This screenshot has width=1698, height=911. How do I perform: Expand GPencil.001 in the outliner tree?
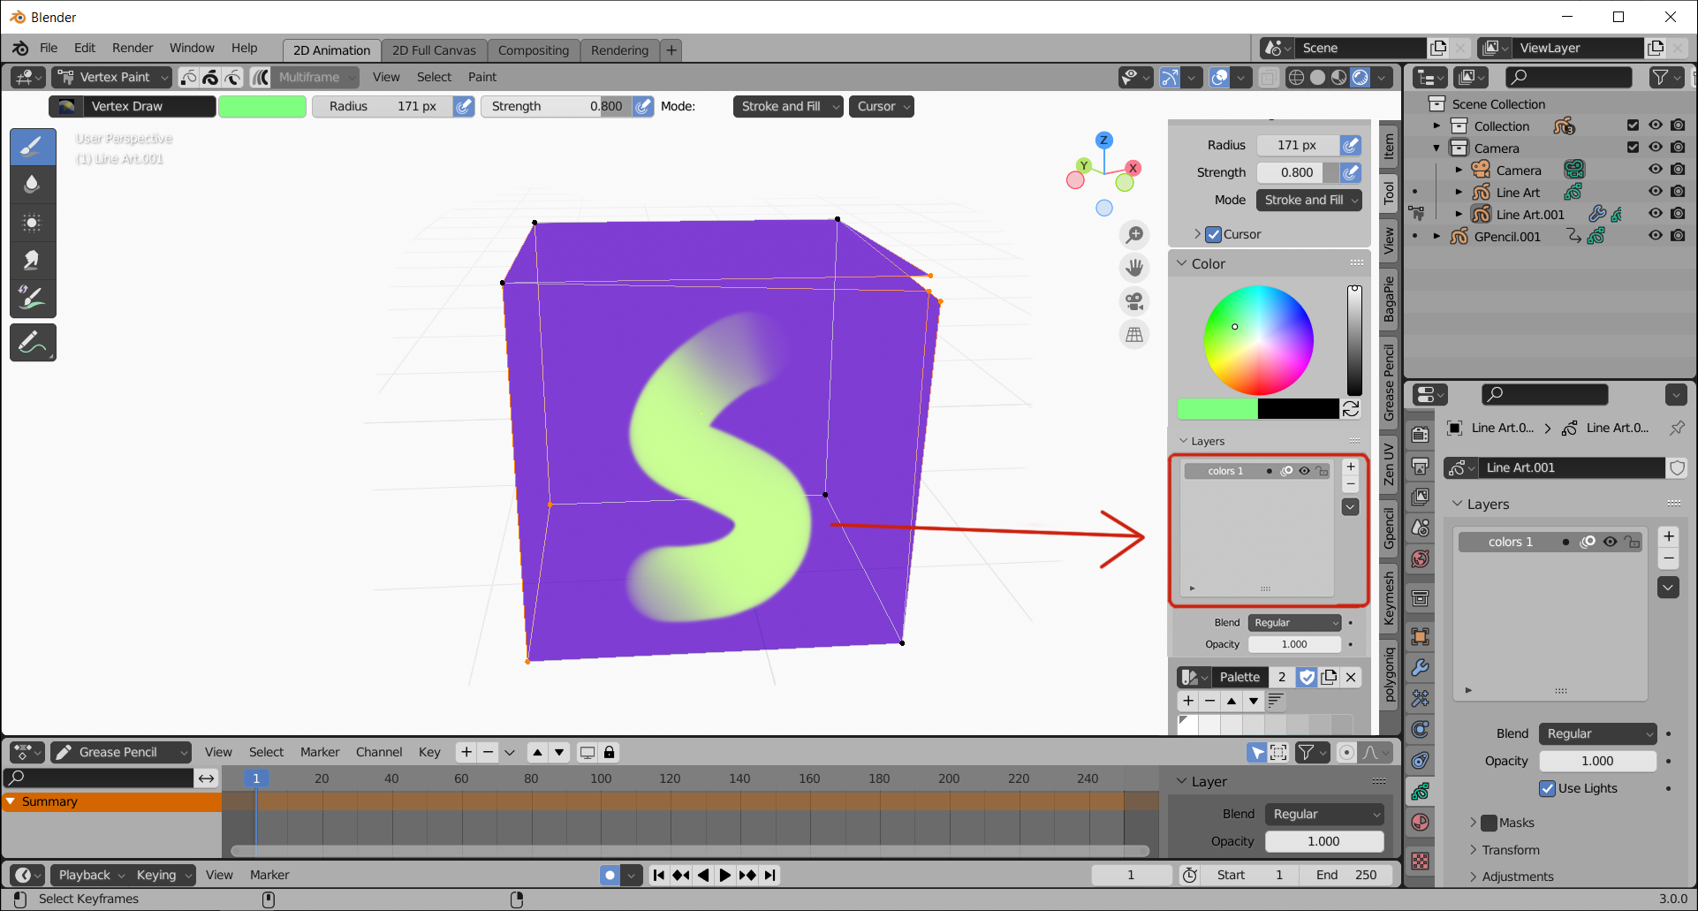(x=1436, y=236)
